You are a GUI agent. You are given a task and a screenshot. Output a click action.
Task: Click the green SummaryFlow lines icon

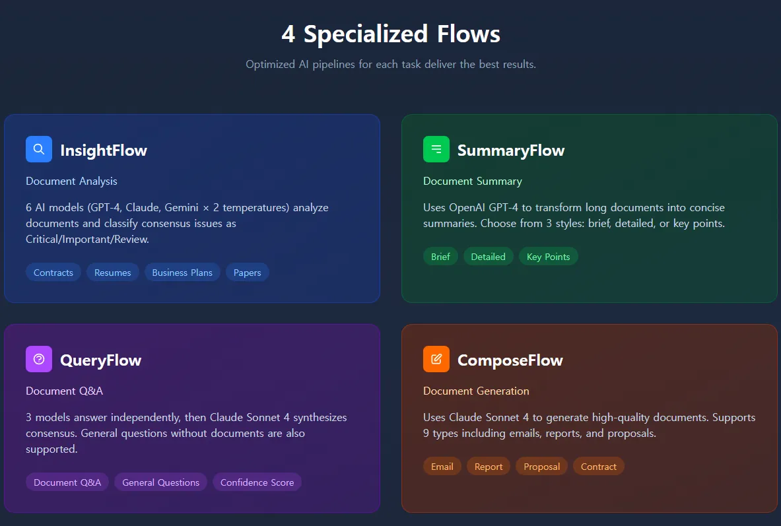tap(436, 149)
